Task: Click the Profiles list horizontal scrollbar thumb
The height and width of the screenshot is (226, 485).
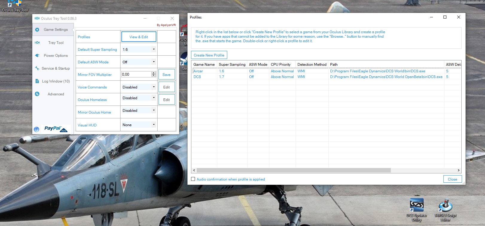Action: (293, 170)
